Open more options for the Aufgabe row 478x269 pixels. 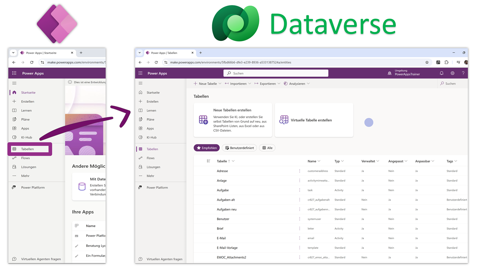(299, 190)
